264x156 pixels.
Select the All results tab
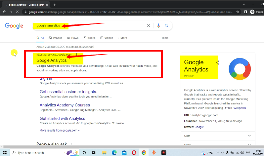[40, 38]
